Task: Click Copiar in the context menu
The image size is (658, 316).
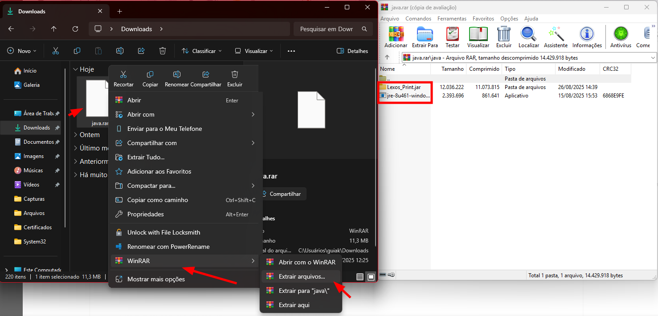Action: click(x=150, y=79)
